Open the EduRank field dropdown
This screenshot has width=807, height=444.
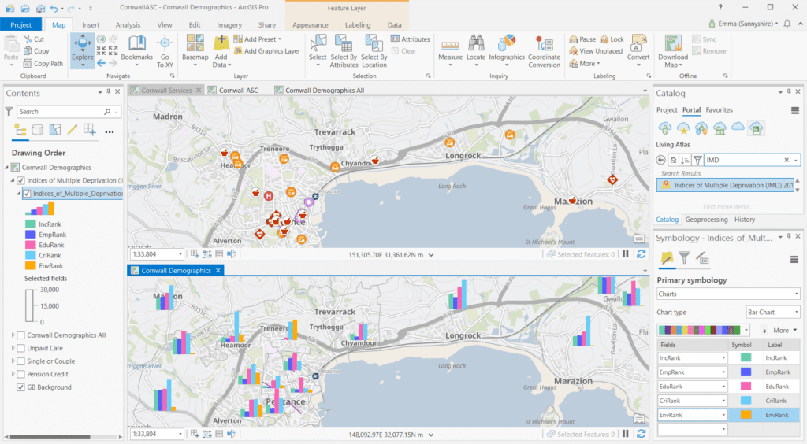click(x=692, y=387)
